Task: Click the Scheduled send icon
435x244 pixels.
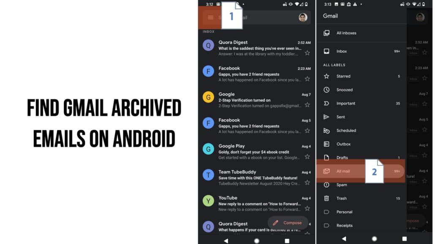Action: point(326,131)
